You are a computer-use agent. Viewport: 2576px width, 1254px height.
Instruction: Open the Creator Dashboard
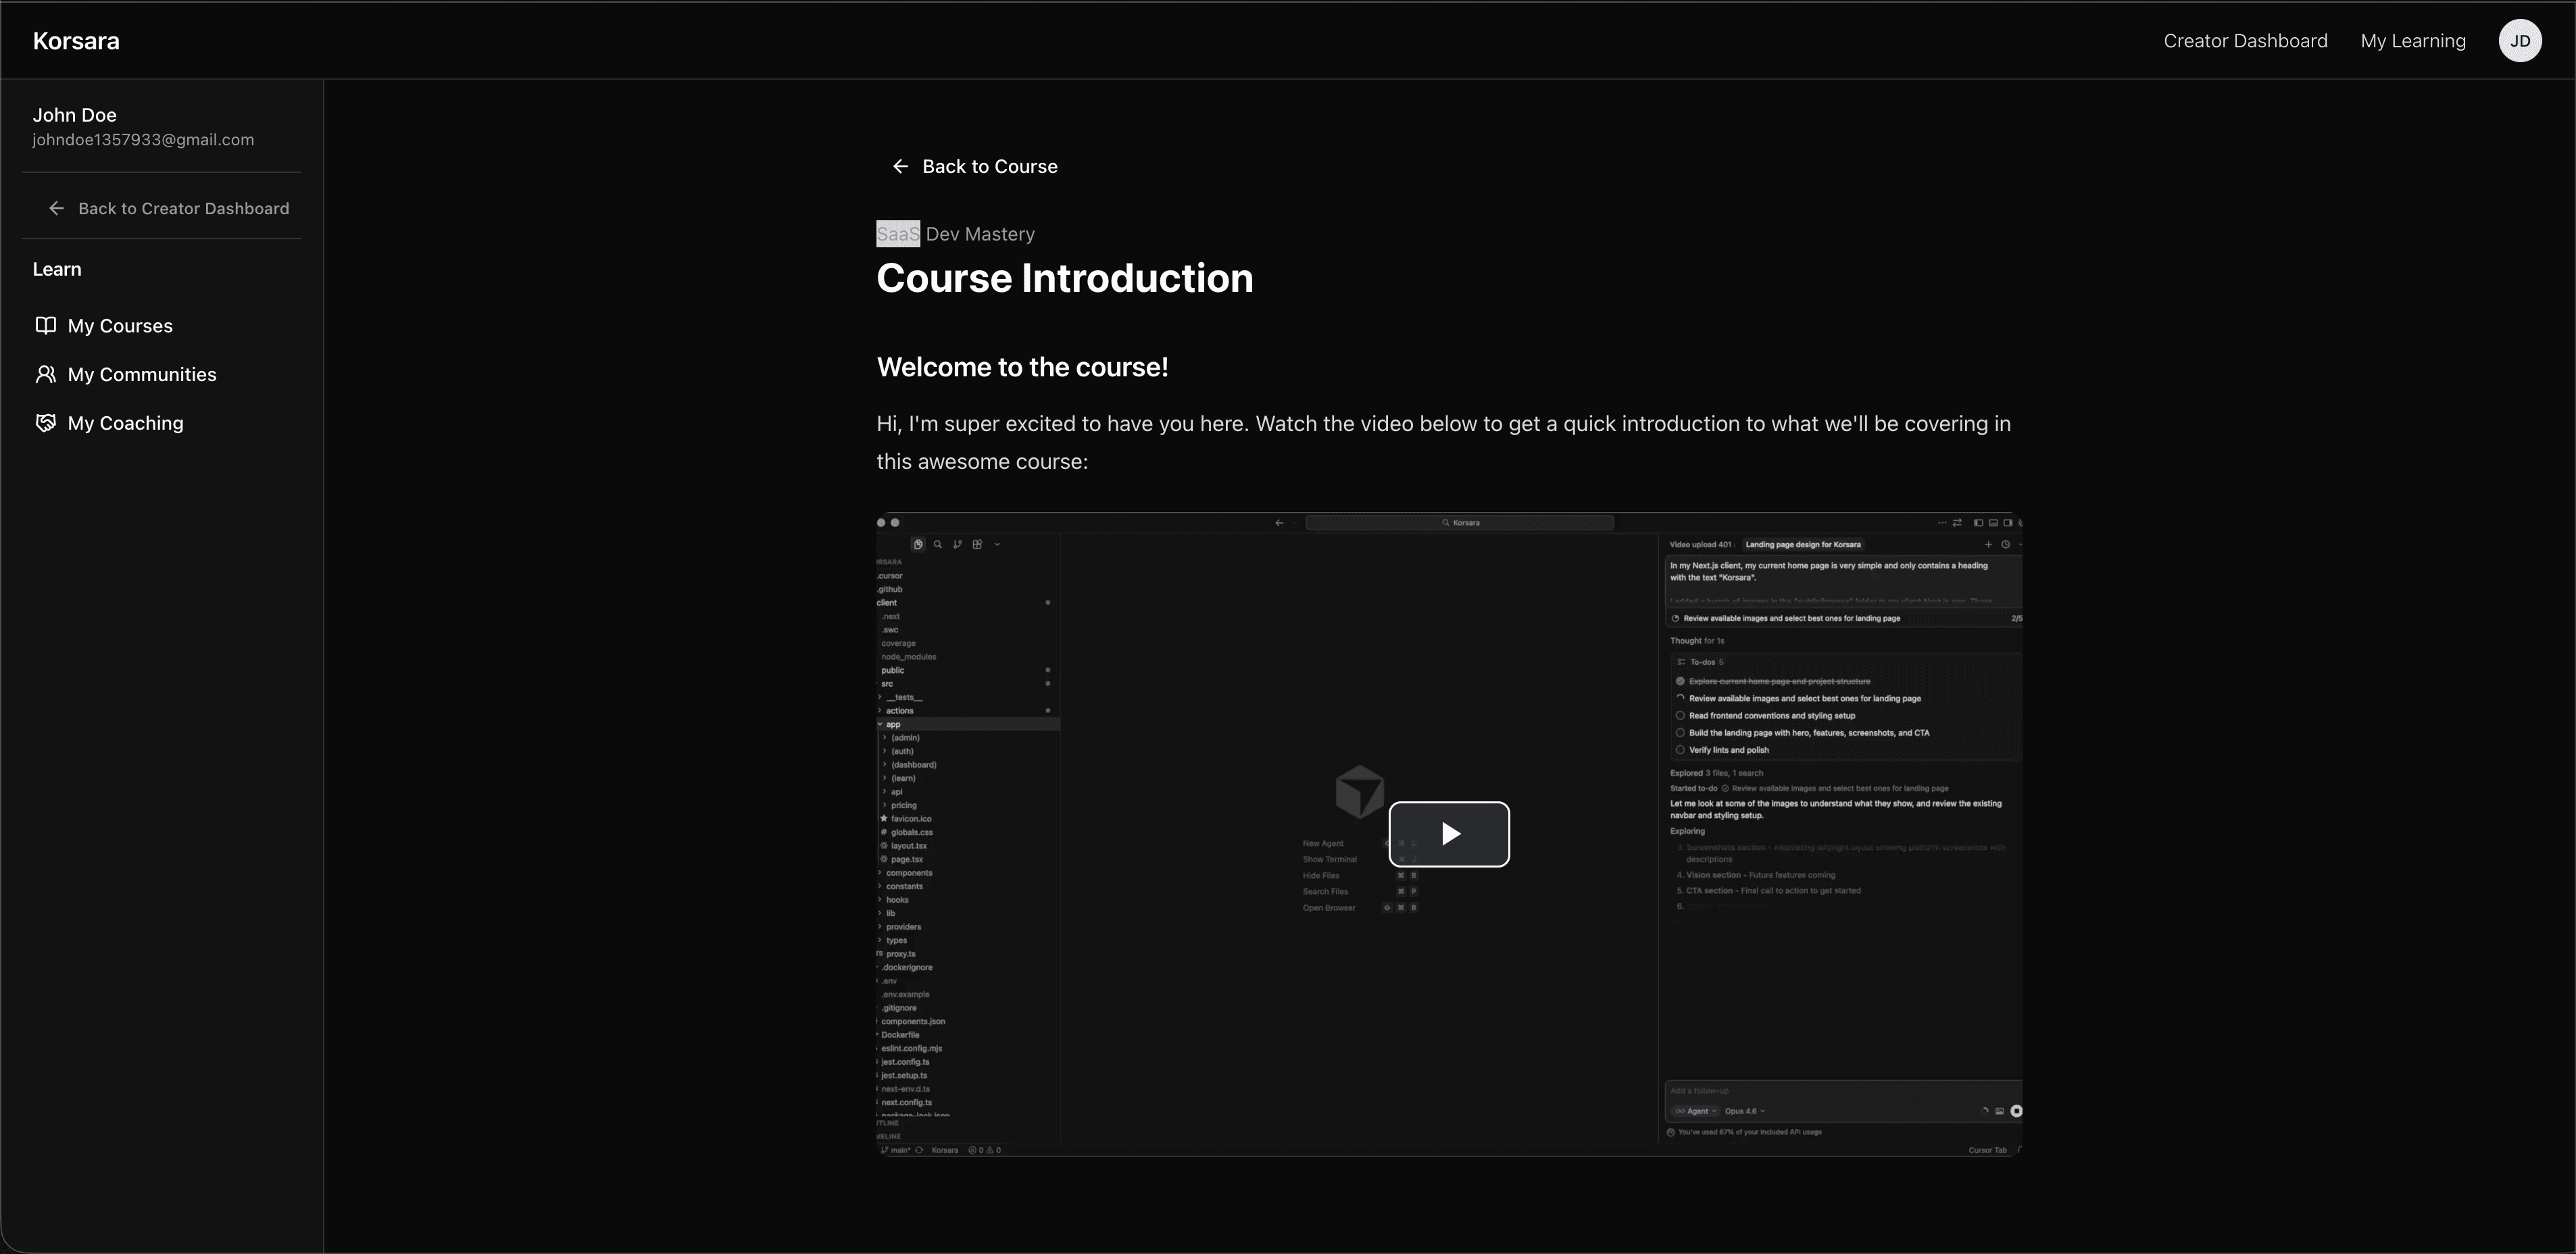pos(2245,40)
